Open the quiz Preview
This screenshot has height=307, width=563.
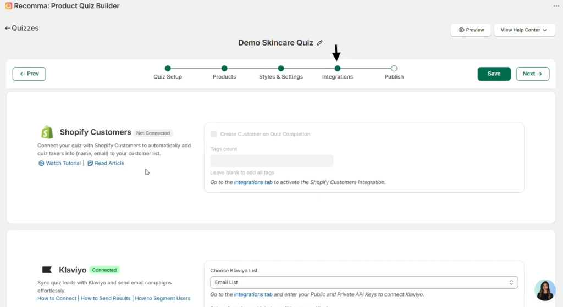click(471, 30)
